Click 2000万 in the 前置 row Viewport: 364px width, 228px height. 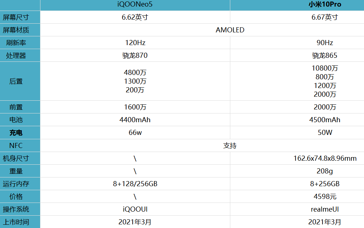(325, 107)
